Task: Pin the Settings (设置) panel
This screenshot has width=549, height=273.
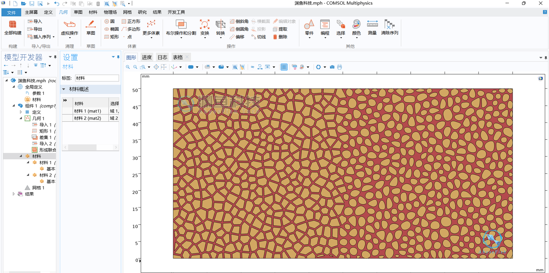Action: (x=118, y=57)
